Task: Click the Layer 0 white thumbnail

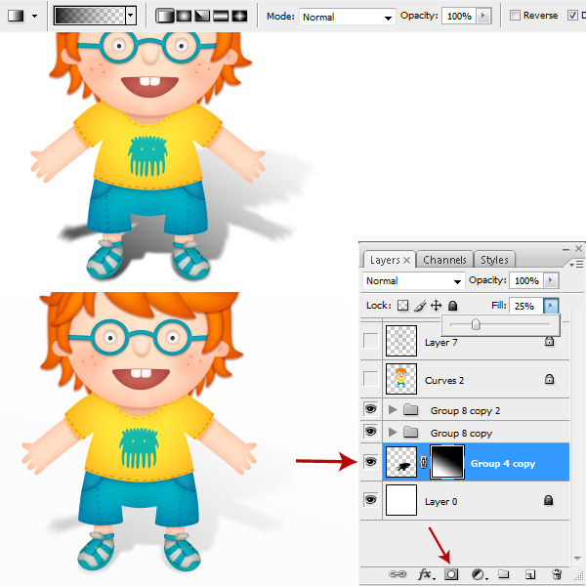Action: tap(401, 500)
